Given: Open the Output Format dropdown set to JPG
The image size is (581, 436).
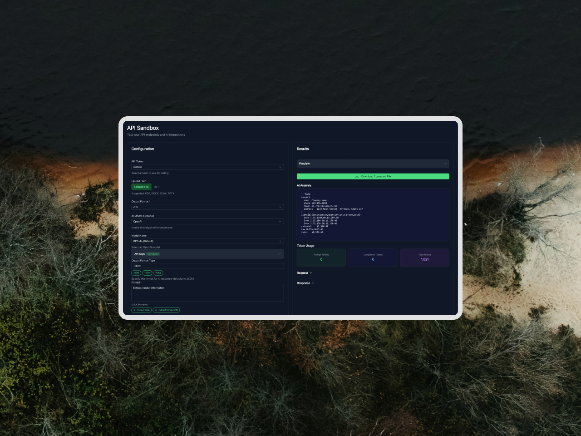Looking at the screenshot, I should pyautogui.click(x=207, y=207).
